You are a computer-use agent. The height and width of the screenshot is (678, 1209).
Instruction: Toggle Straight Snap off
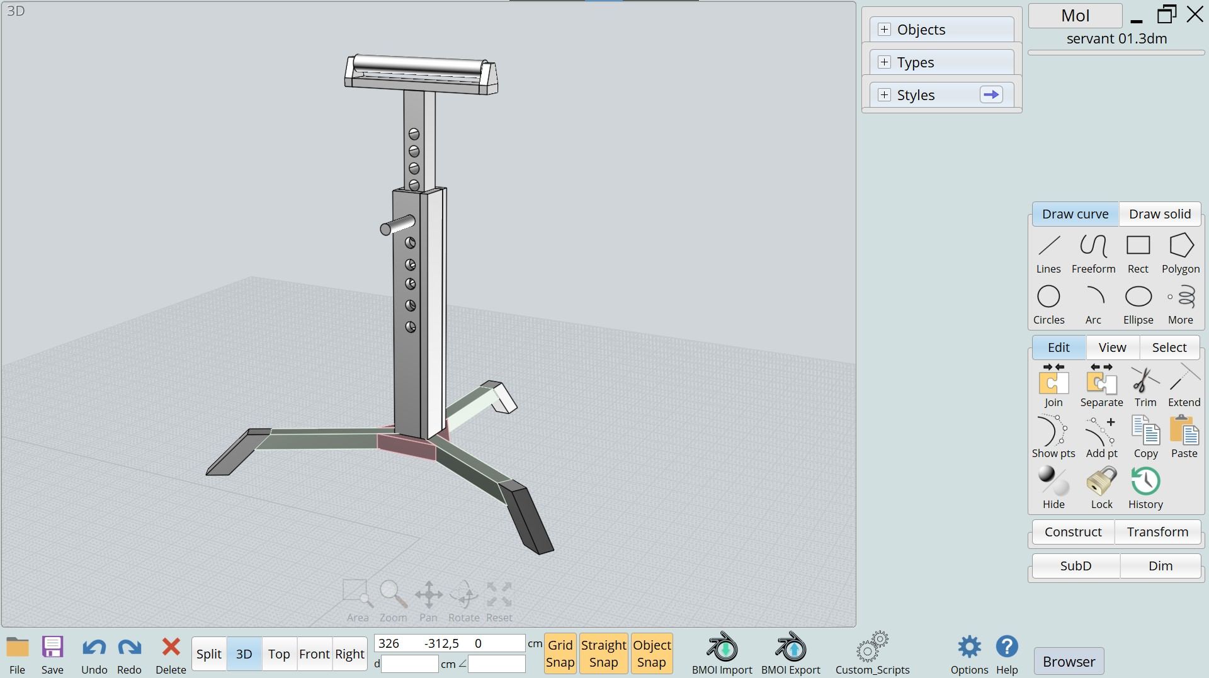pos(603,653)
